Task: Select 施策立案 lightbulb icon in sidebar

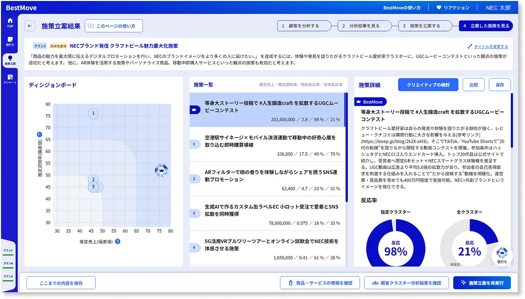Action: pyautogui.click(x=10, y=60)
